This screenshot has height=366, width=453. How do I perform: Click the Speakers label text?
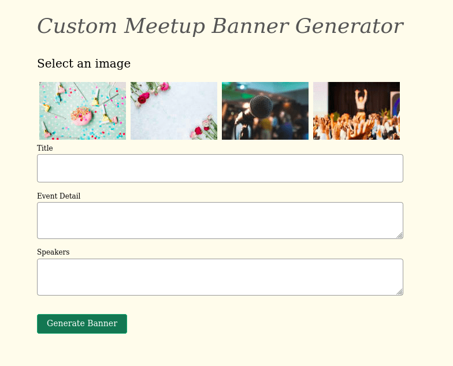[x=53, y=252]
